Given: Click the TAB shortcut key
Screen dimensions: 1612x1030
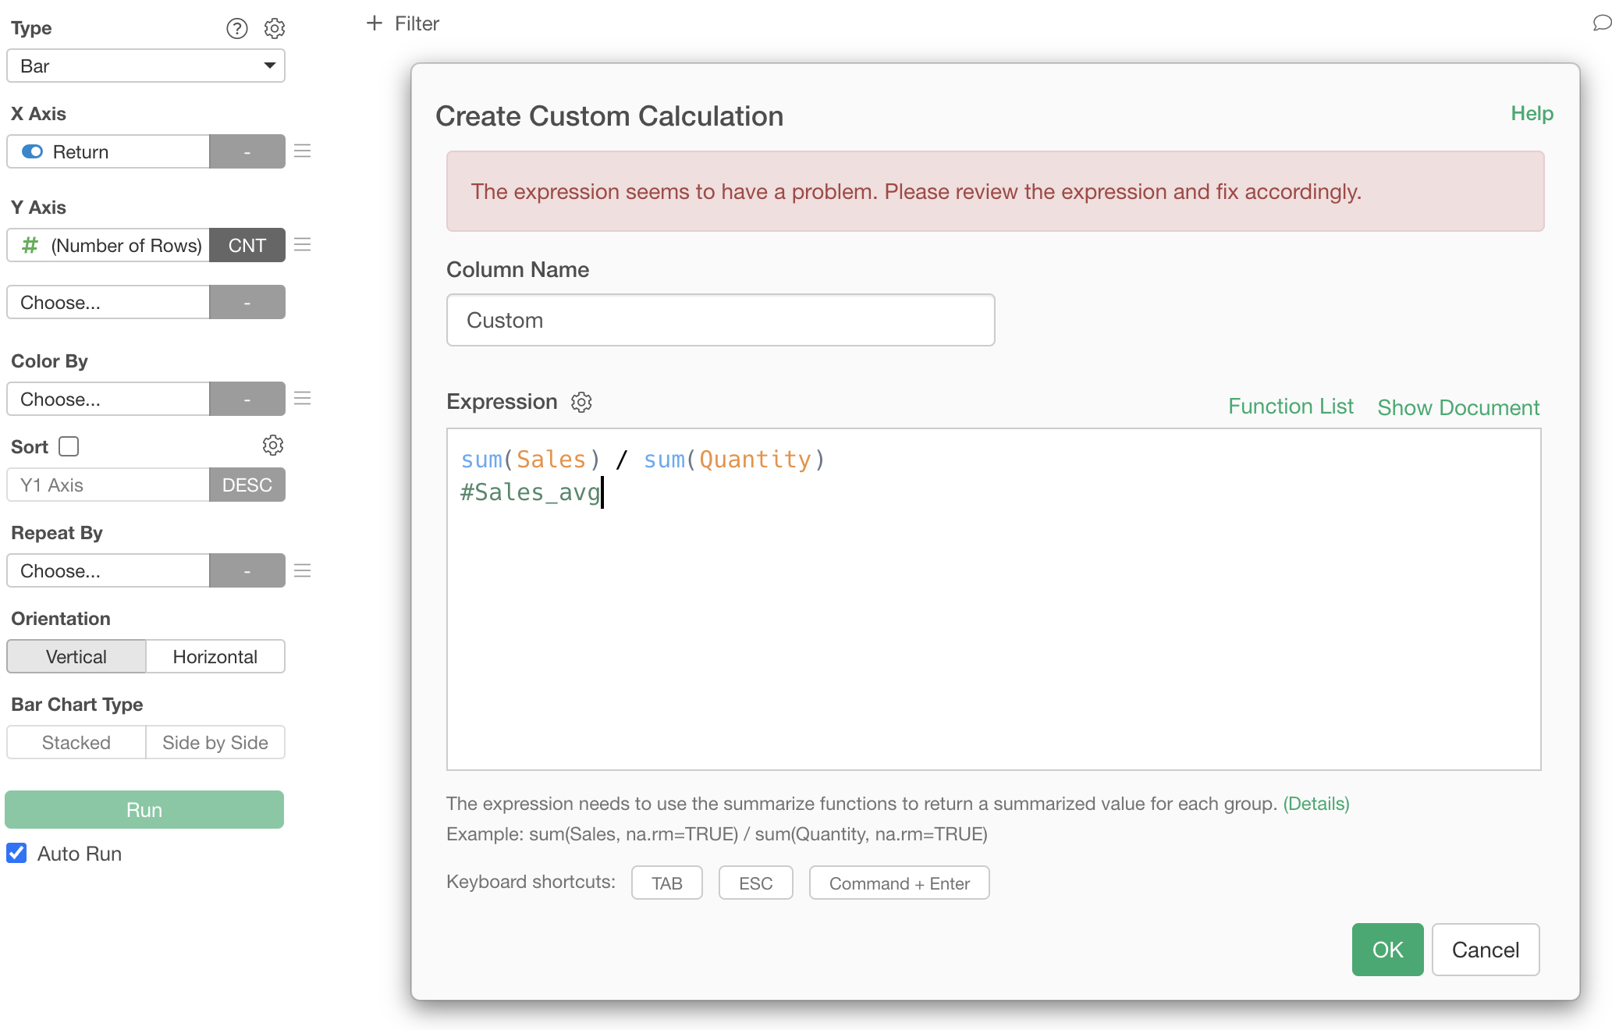Looking at the screenshot, I should [667, 883].
